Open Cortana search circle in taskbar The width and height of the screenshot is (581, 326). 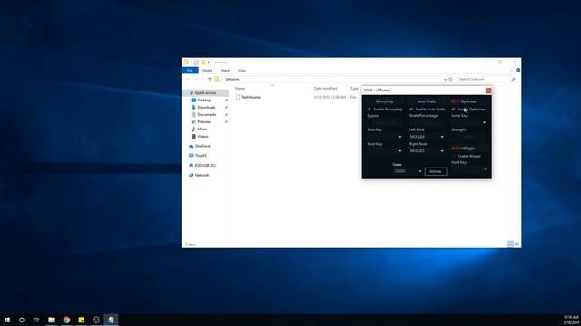coord(22,320)
